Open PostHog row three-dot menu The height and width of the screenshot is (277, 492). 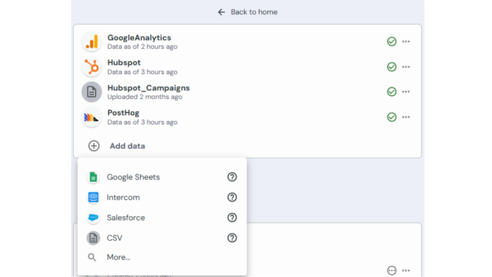pos(406,117)
